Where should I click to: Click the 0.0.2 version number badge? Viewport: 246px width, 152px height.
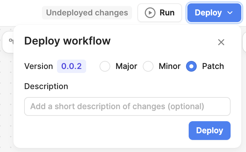pos(71,66)
